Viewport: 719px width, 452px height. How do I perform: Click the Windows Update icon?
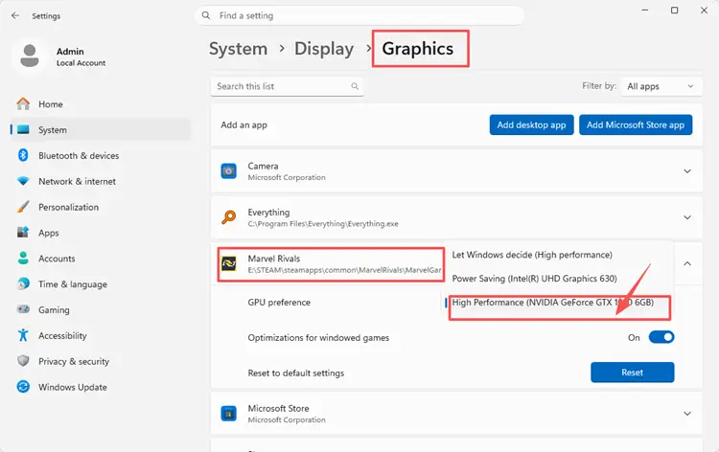point(23,387)
